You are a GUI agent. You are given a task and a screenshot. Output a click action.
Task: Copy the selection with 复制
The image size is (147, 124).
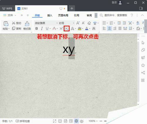click(16, 28)
